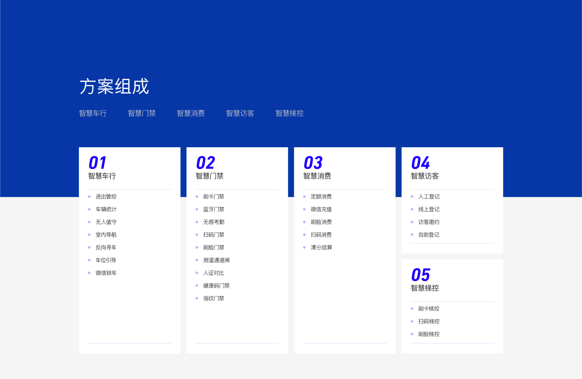Click 刷脸消费 item
This screenshot has height=379, width=582.
pyautogui.click(x=321, y=222)
